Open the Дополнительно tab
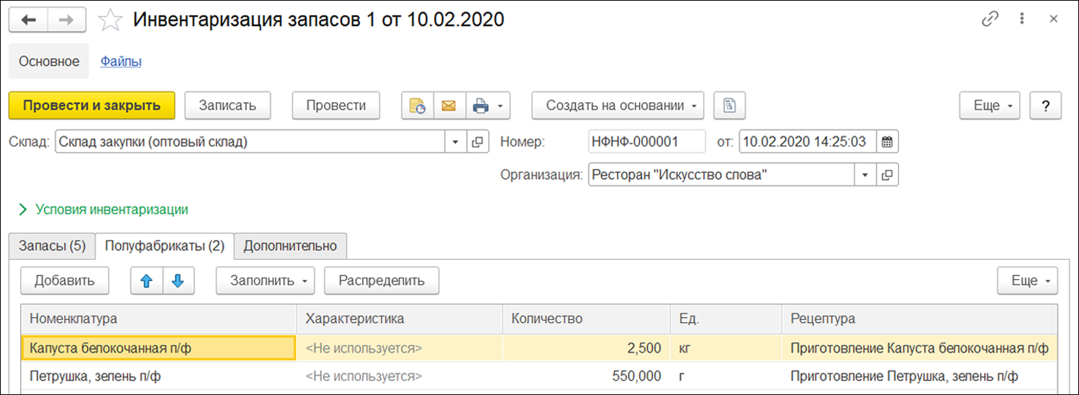The width and height of the screenshot is (1079, 395). click(x=290, y=246)
